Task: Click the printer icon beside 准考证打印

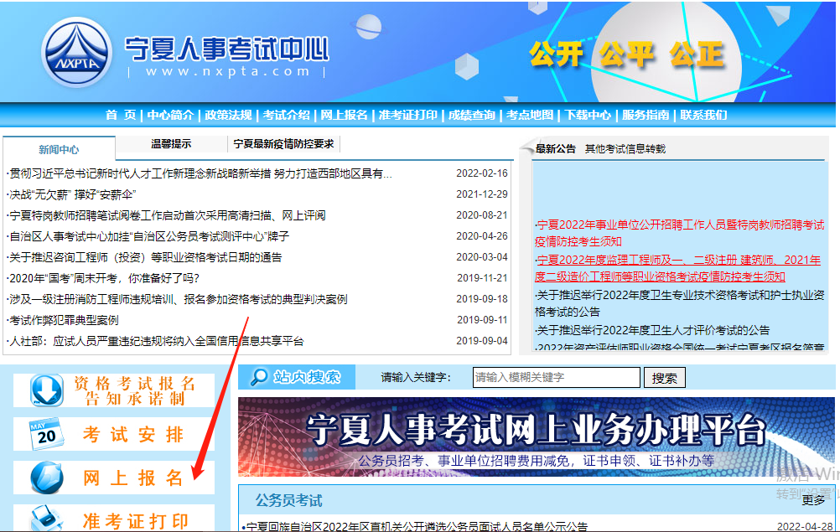Action: 47,518
